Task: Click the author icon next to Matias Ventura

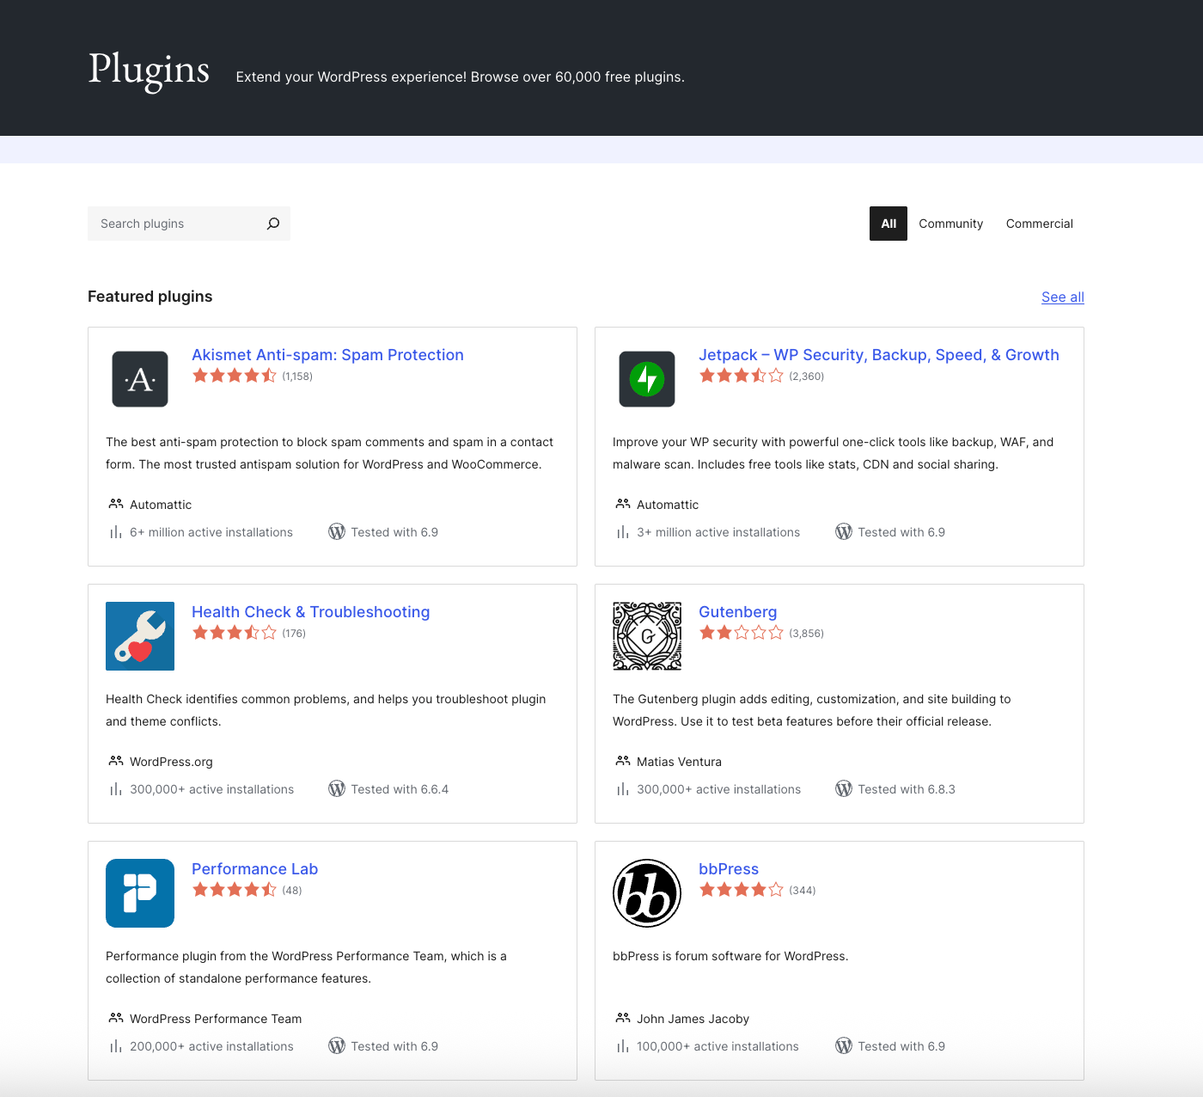Action: [x=622, y=761]
